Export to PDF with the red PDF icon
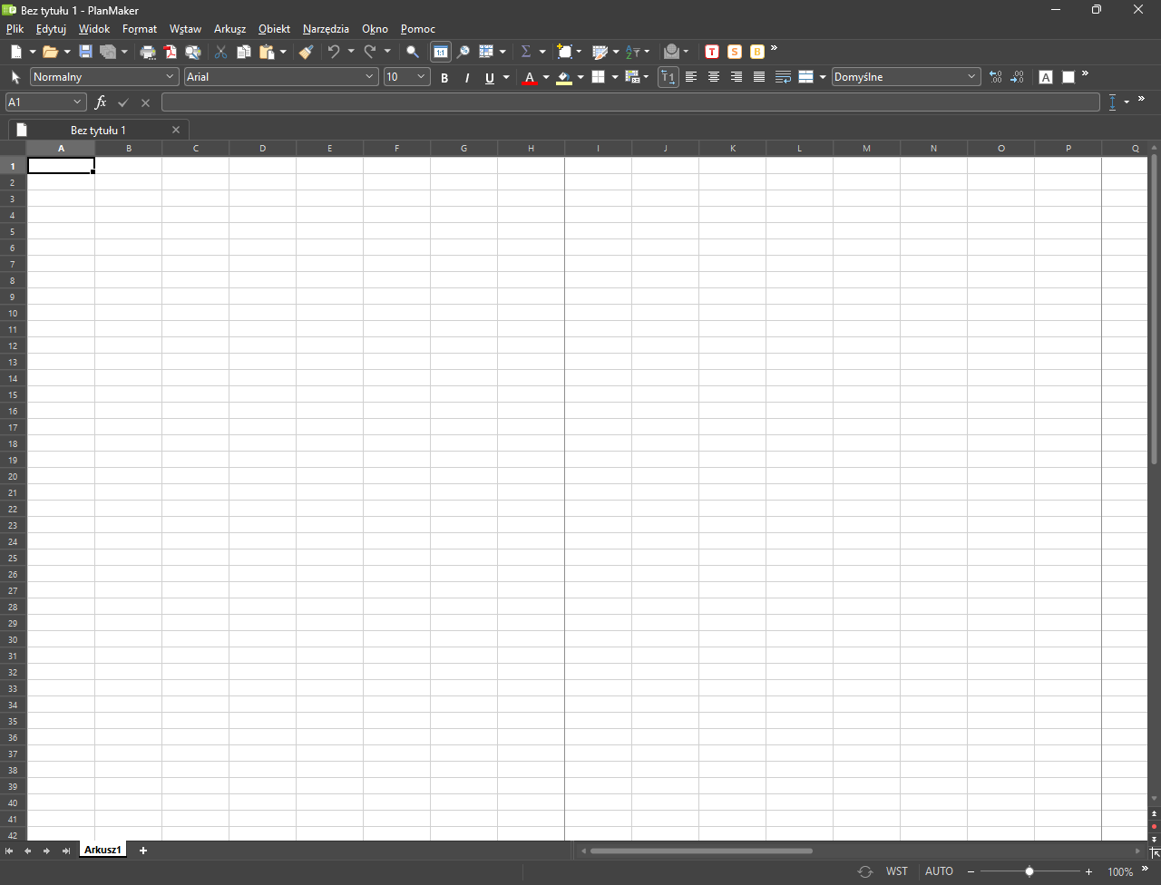Screen dimensions: 1161x885 point(170,52)
